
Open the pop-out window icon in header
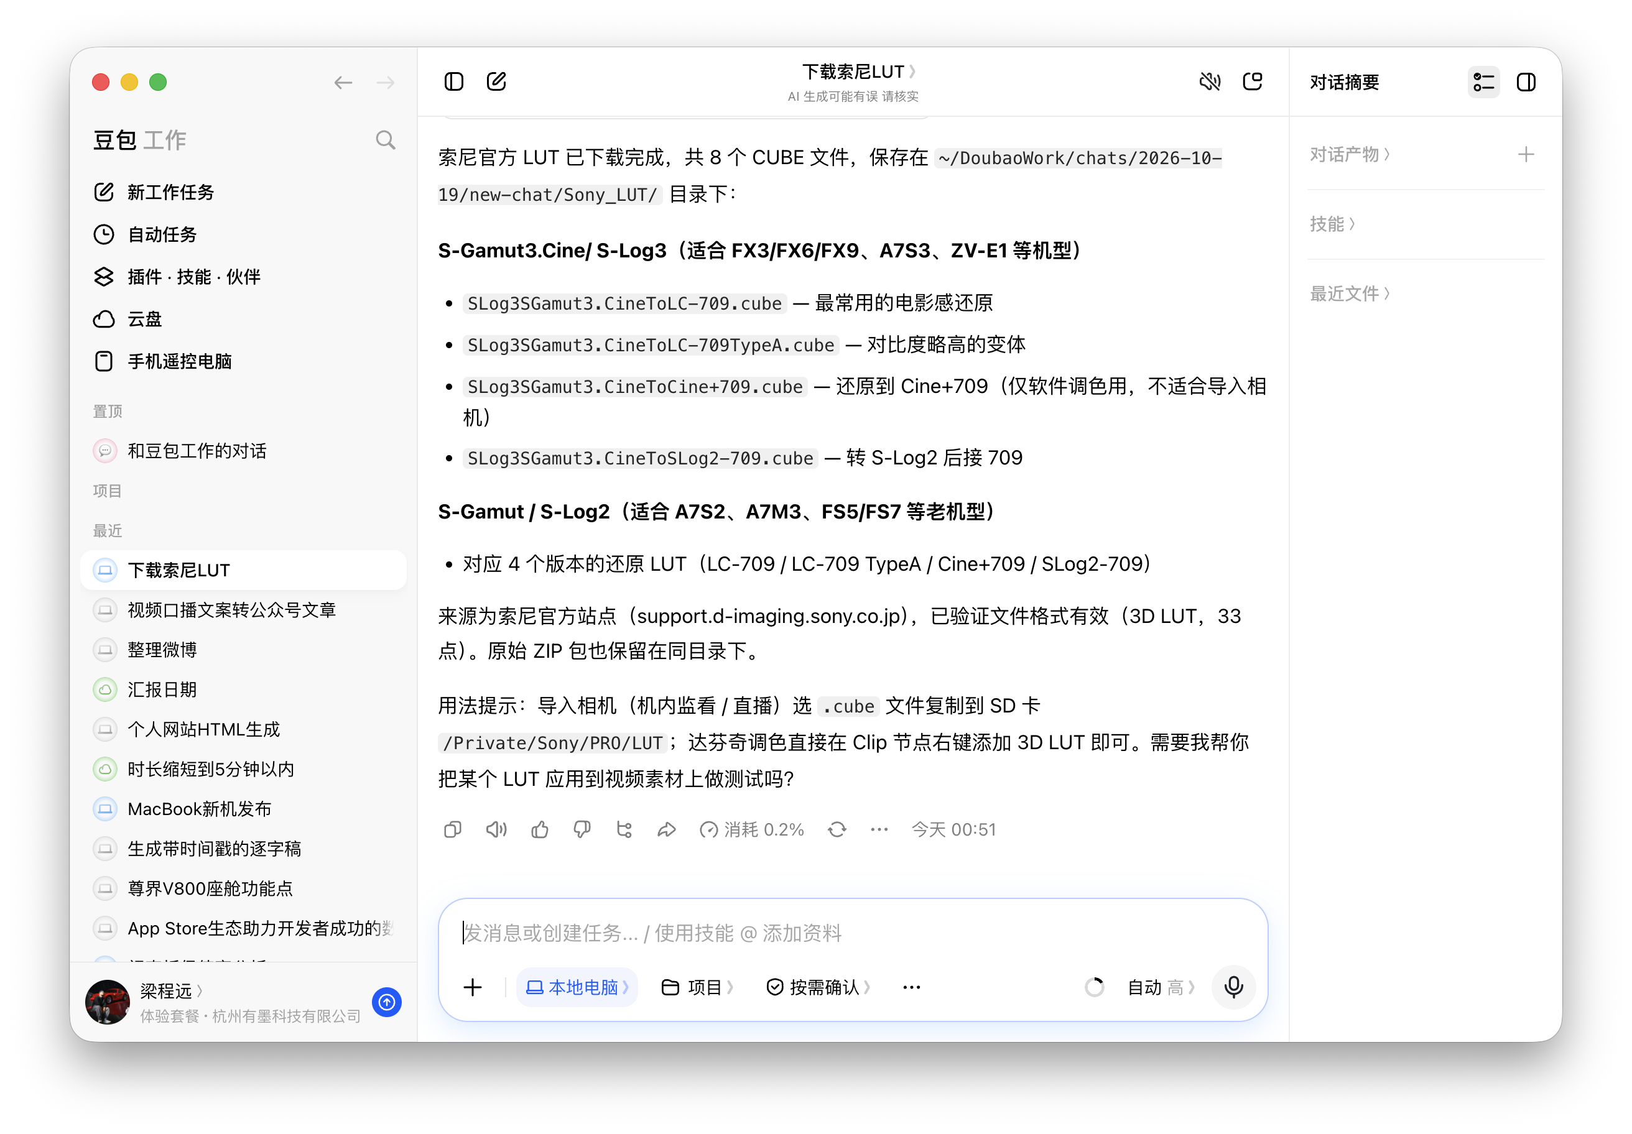(x=1253, y=81)
